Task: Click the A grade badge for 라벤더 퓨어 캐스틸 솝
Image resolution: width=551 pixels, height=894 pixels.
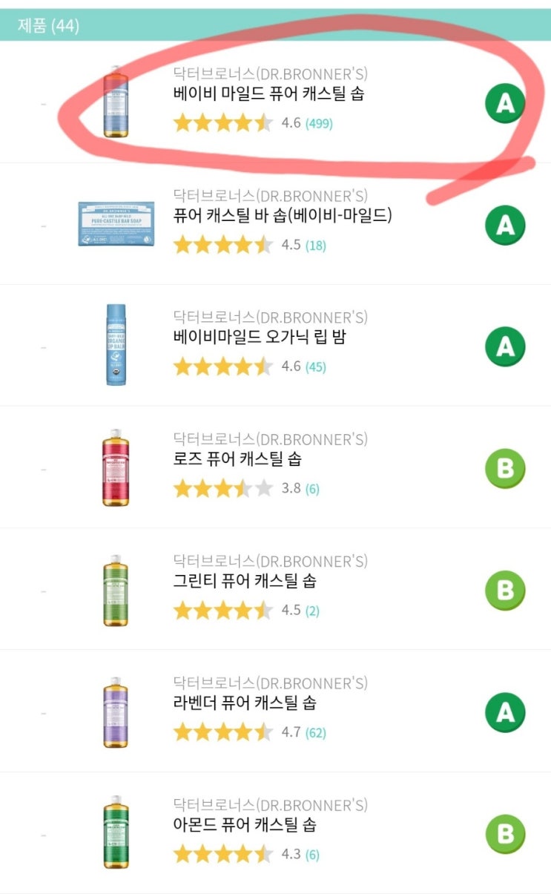Action: [x=505, y=712]
